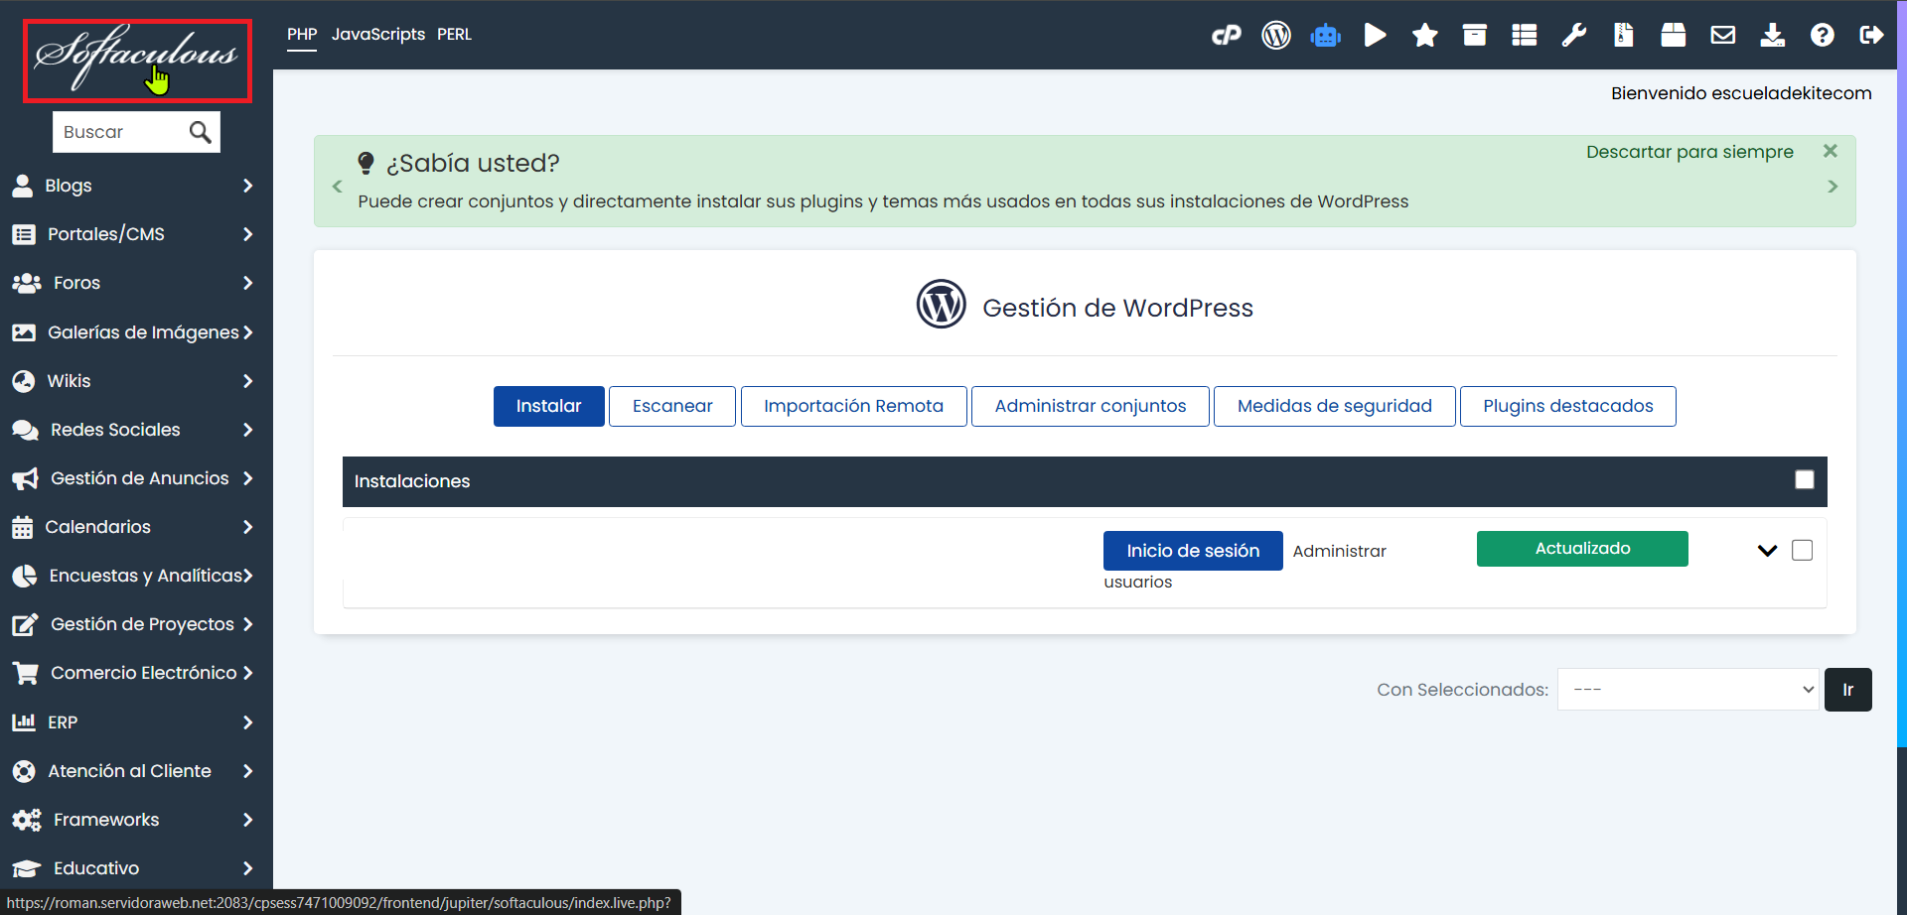1907x915 pixels.
Task: Click the download tray icon in toolbar
Action: pyautogui.click(x=1773, y=36)
